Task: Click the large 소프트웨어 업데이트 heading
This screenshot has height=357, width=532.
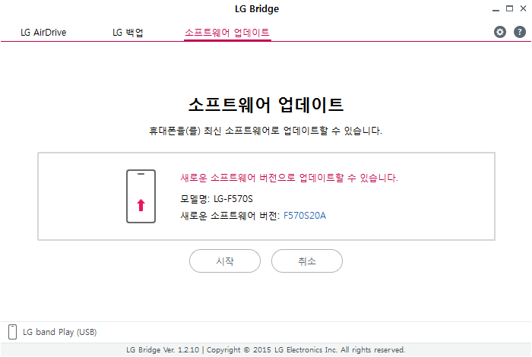Action: pos(265,104)
